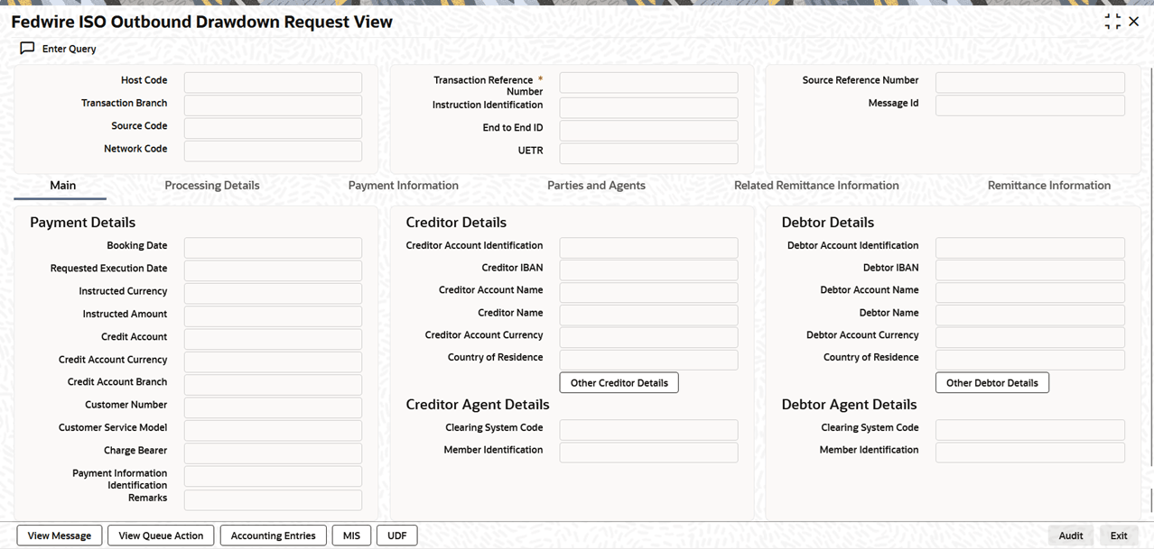Select the Parties and Agents tab
The image size is (1154, 549).
point(596,186)
